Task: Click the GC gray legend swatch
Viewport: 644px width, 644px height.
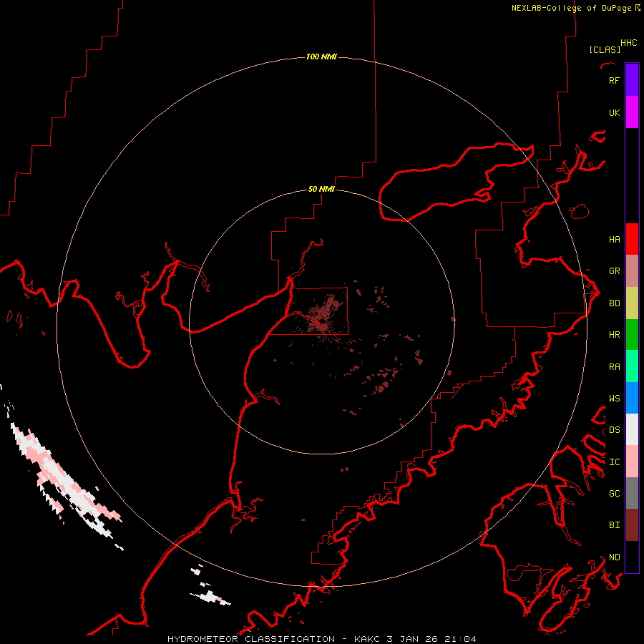Action: [x=632, y=493]
